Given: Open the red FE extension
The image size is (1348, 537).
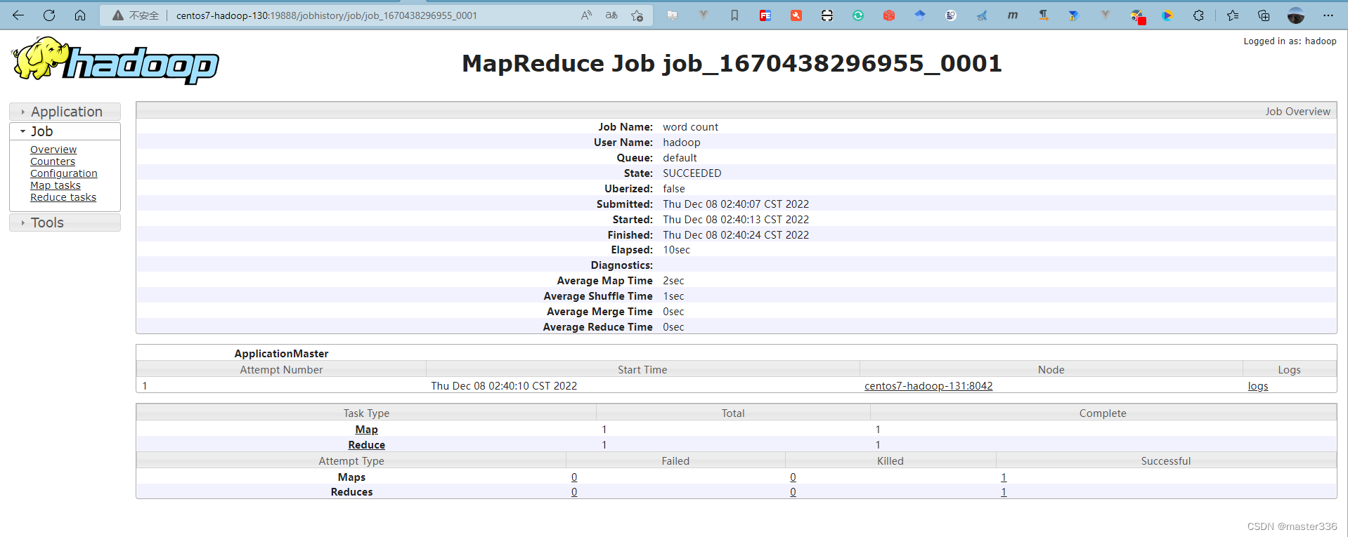Looking at the screenshot, I should tap(765, 15).
